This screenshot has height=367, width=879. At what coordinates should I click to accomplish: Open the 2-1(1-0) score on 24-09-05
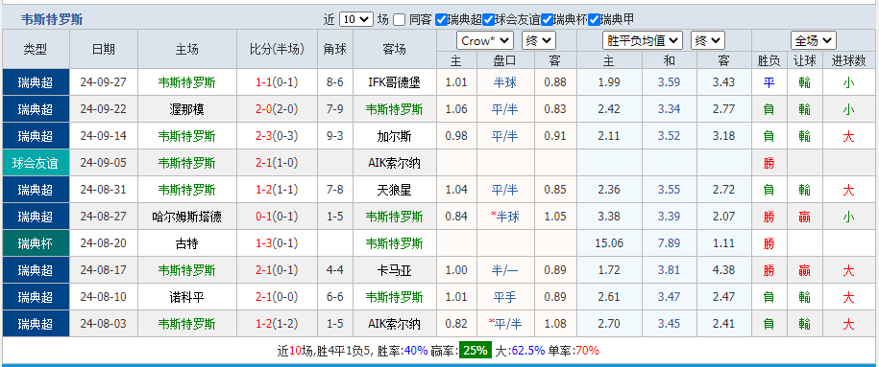tap(277, 163)
